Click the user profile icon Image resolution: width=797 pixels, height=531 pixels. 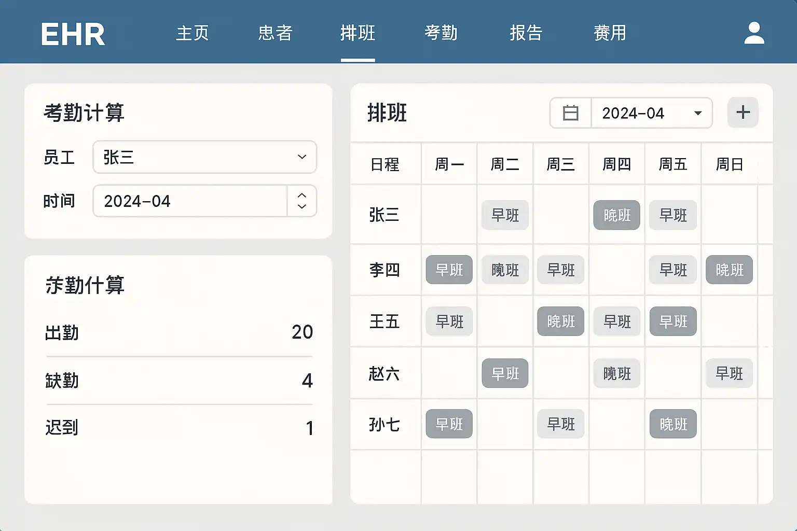754,33
